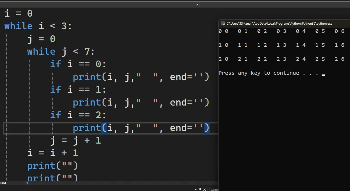Expand the navigation bar dropdown above editor
This screenshot has height=191, width=350.
(x=197, y=5)
